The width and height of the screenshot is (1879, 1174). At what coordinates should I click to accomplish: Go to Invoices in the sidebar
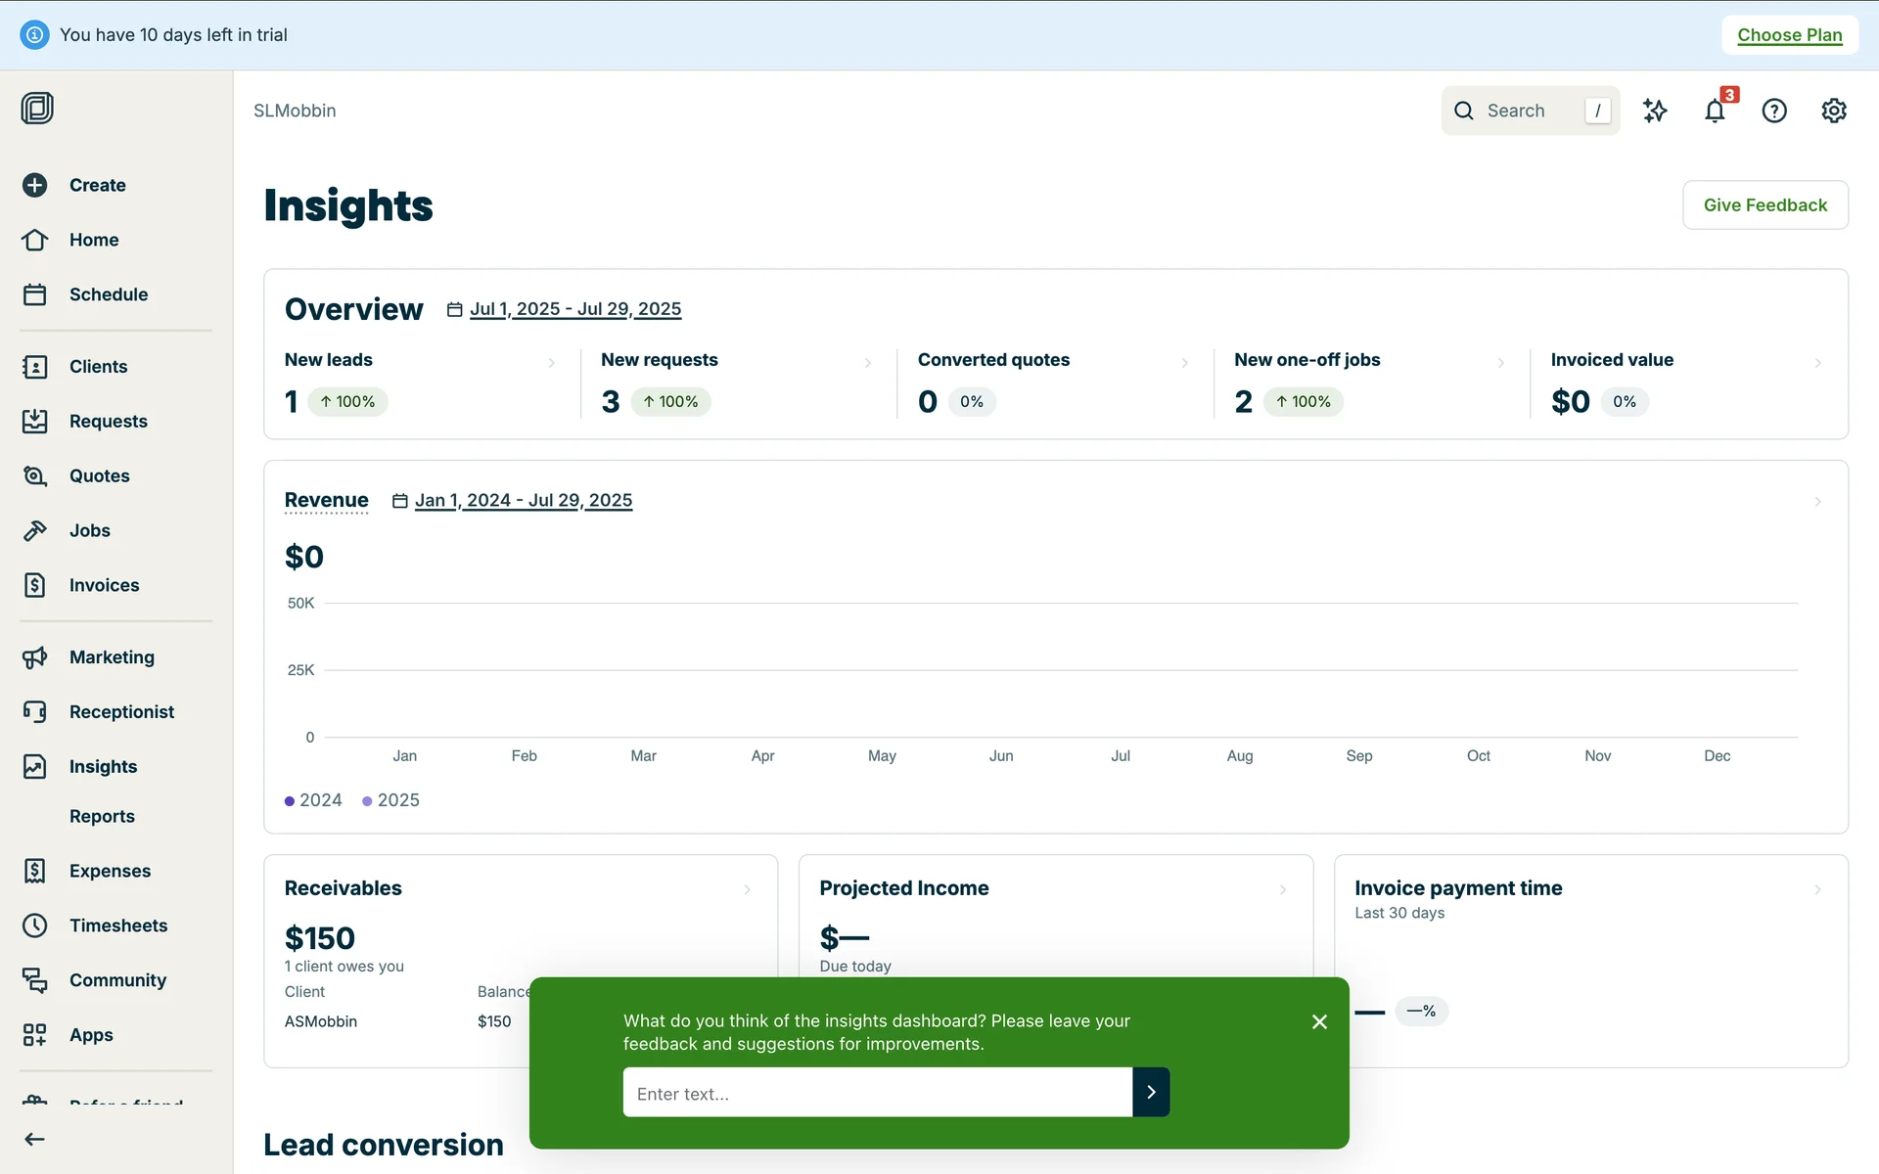tap(104, 585)
